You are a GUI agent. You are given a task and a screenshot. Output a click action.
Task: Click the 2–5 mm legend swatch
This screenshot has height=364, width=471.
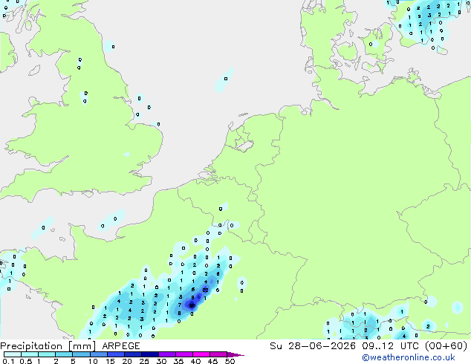[64, 354]
